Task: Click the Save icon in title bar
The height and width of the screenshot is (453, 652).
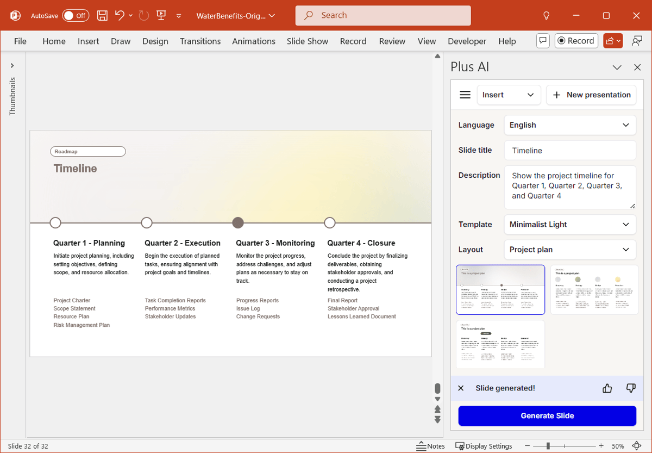Action: point(102,16)
